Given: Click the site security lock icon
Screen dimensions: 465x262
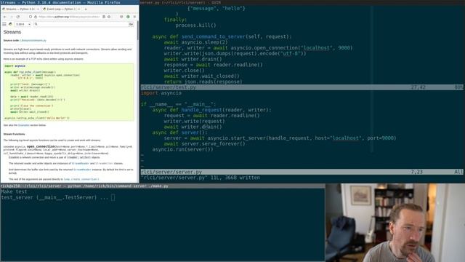Looking at the screenshot, I should point(36,17).
